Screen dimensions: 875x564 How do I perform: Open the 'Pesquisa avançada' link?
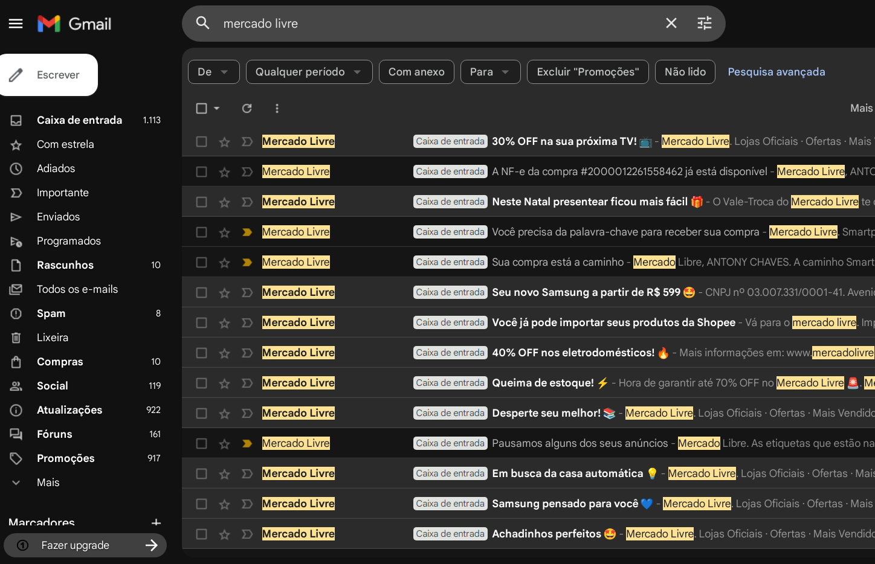(x=776, y=72)
